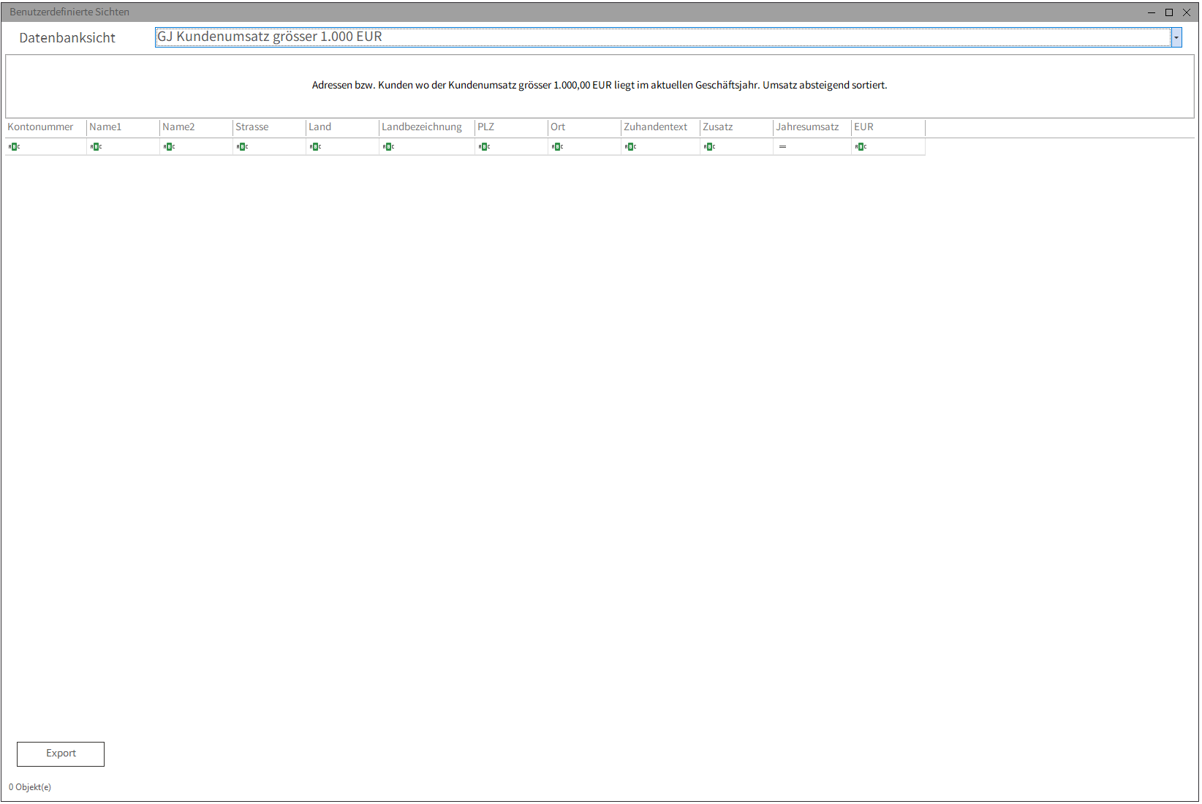Open filter operator icon under Name1
The width and height of the screenshot is (1202, 804).
click(x=96, y=147)
